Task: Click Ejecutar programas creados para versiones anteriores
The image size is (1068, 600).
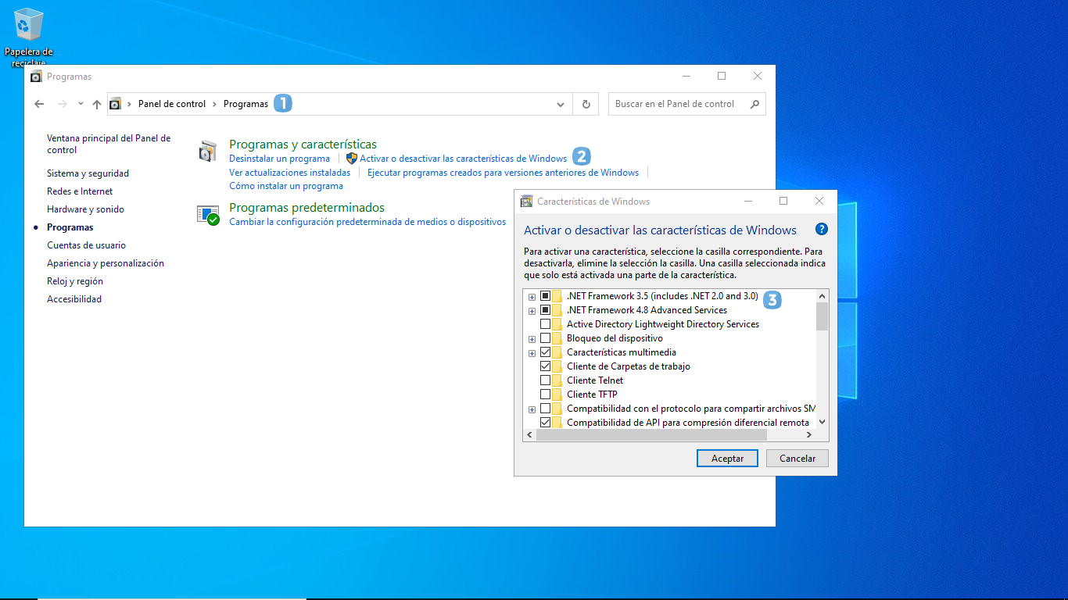Action: [503, 173]
